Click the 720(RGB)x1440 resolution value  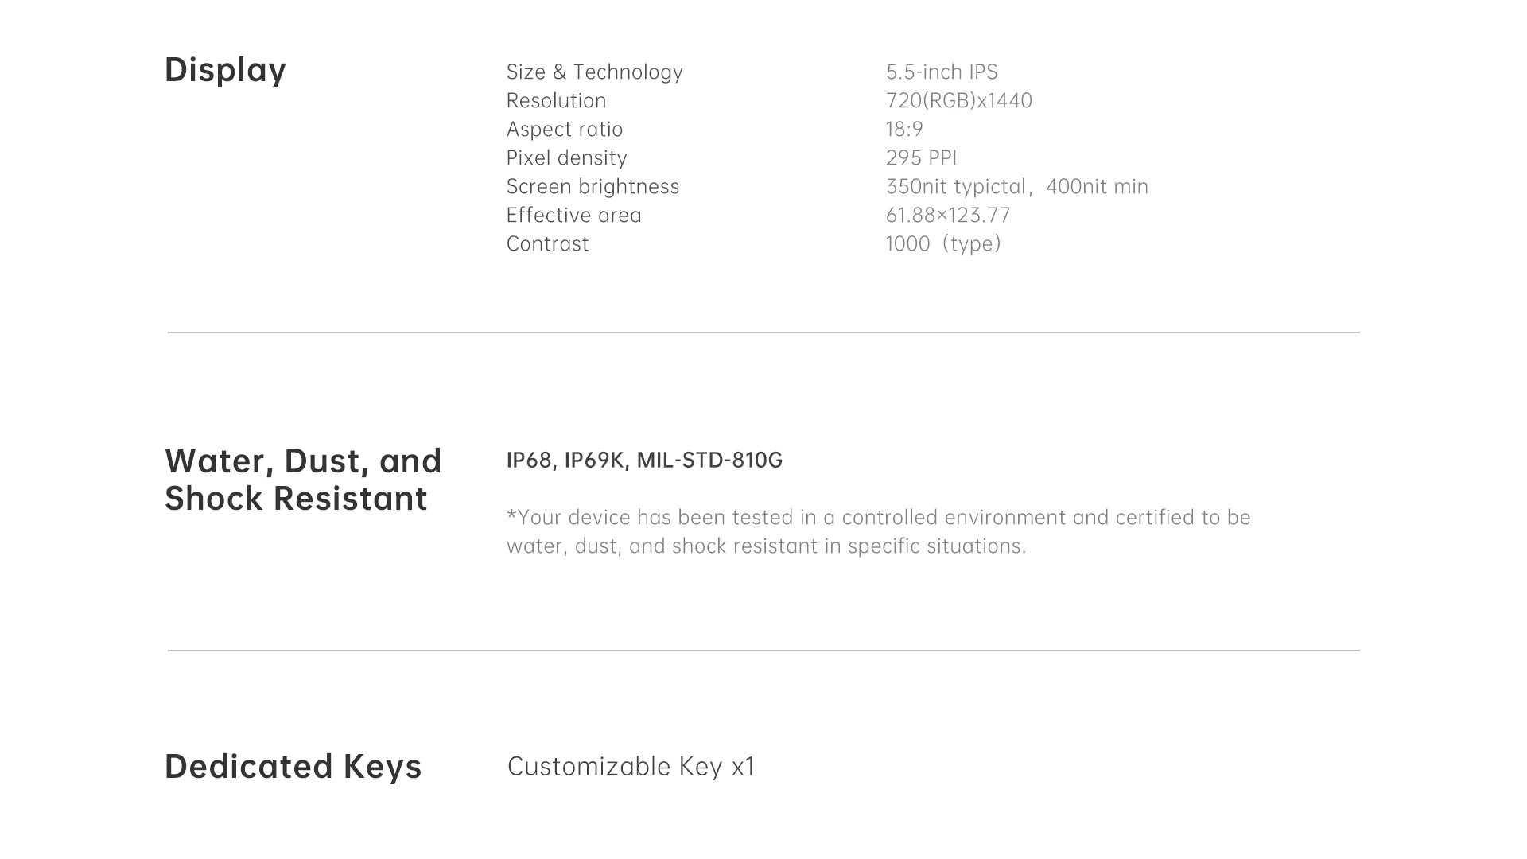(958, 101)
